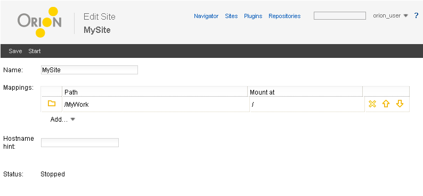Open the orion_user dropdown menu
This screenshot has height=196, width=423.
(391, 15)
